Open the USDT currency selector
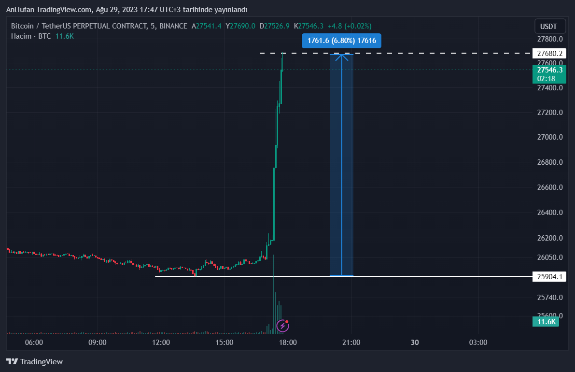The height and width of the screenshot is (372, 575). tap(548, 26)
